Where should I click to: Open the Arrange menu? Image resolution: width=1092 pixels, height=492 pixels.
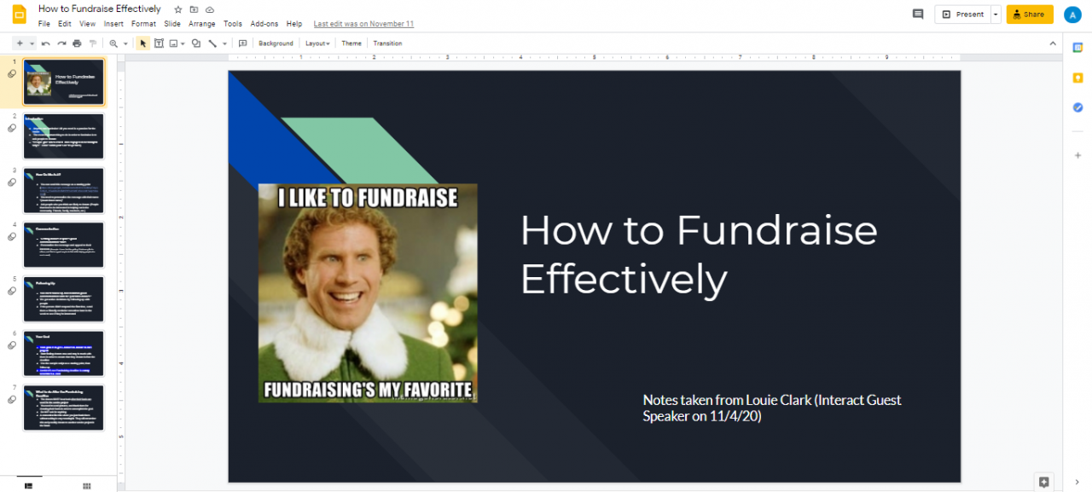click(x=202, y=24)
